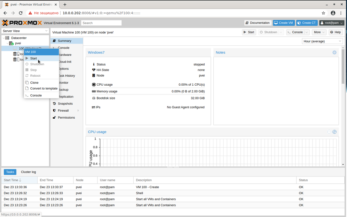
Task: Switch to the Cluster log tab
Action: [28, 172]
